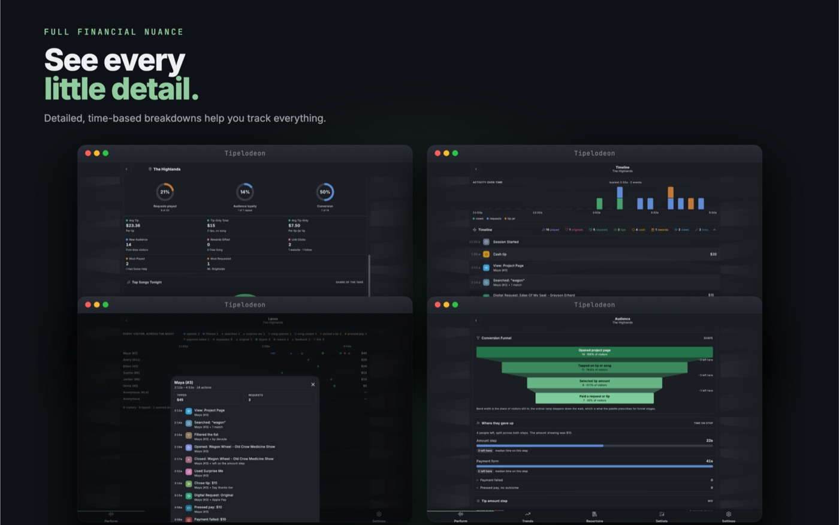This screenshot has height=525, width=839.
Task: Click SHARE OF THE TAKE beside Top Songs
Action: (x=349, y=282)
